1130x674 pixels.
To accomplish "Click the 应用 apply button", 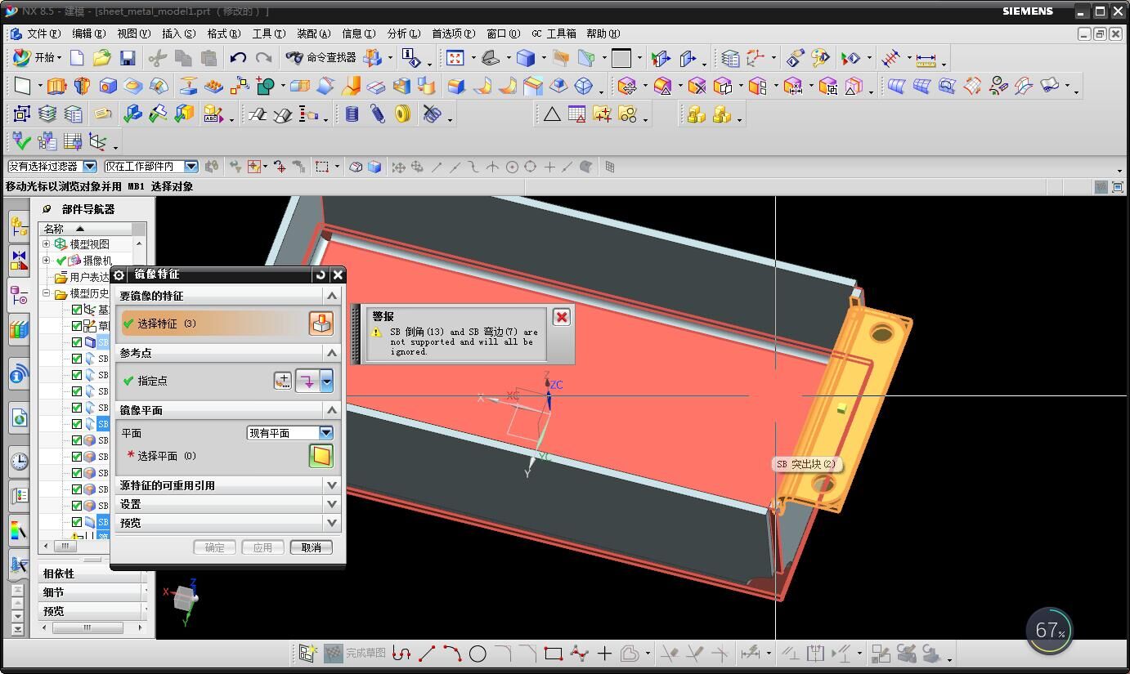I will [x=262, y=547].
